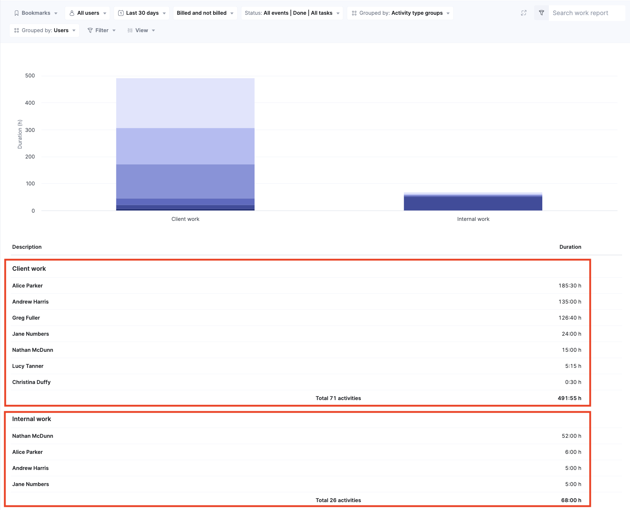Click the grid icon next to Grouped by Users
The height and width of the screenshot is (510, 630).
pyautogui.click(x=16, y=30)
